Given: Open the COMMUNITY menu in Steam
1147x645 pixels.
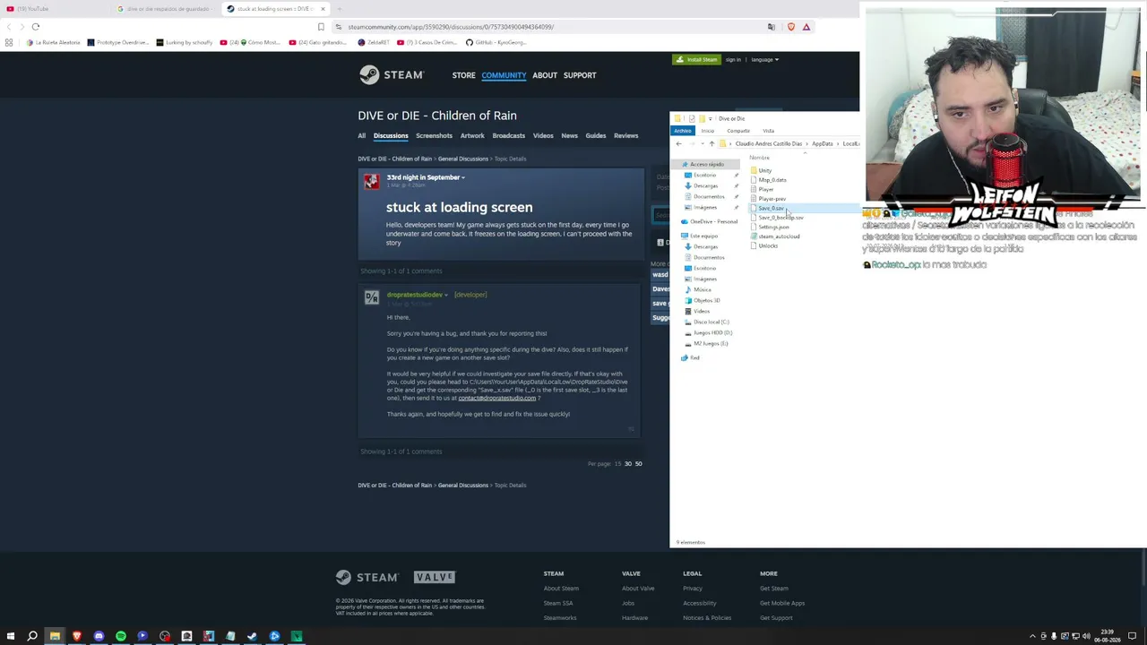Looking at the screenshot, I should pos(504,75).
